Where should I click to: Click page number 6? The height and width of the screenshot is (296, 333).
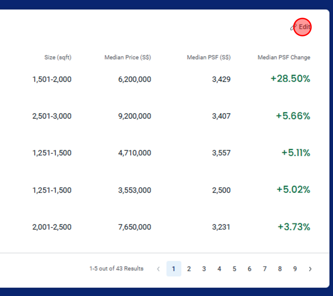tap(249, 269)
